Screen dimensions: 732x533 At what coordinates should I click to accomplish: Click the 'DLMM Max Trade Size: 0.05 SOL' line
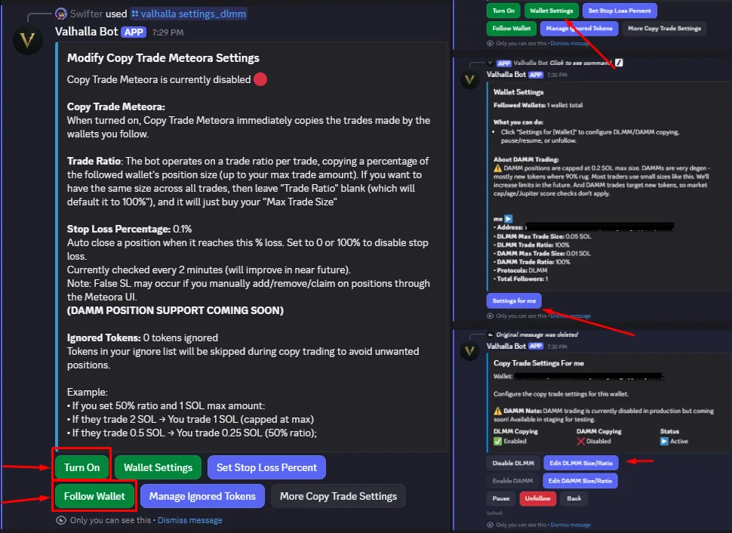542,236
